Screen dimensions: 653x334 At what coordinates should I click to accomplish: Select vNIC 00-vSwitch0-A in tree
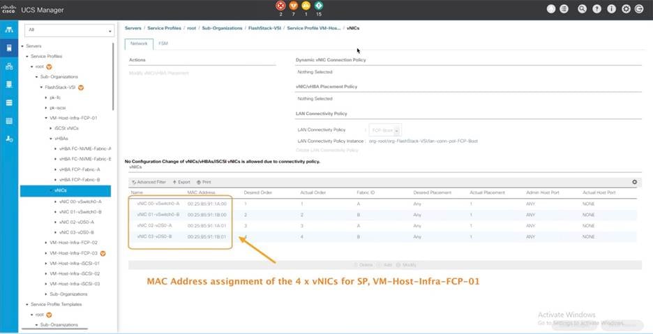[80, 202]
